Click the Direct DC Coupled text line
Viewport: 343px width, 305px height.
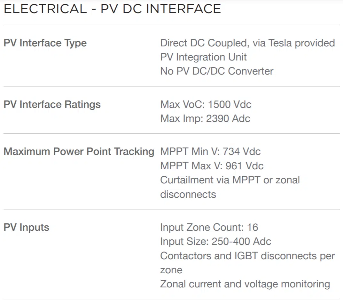pos(247,43)
